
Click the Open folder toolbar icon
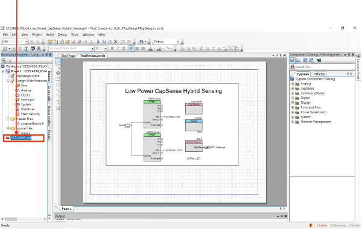click(68, 42)
